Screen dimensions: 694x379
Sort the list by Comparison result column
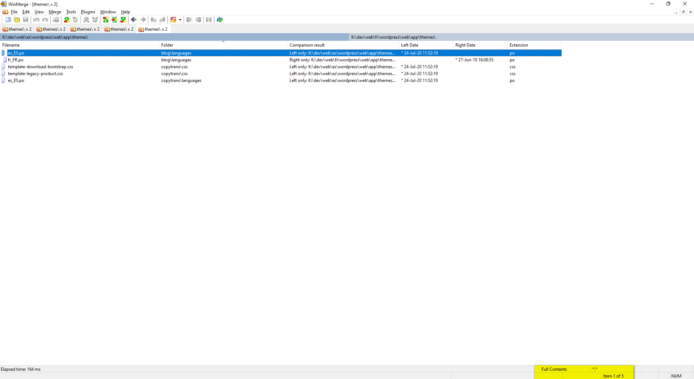tap(307, 45)
